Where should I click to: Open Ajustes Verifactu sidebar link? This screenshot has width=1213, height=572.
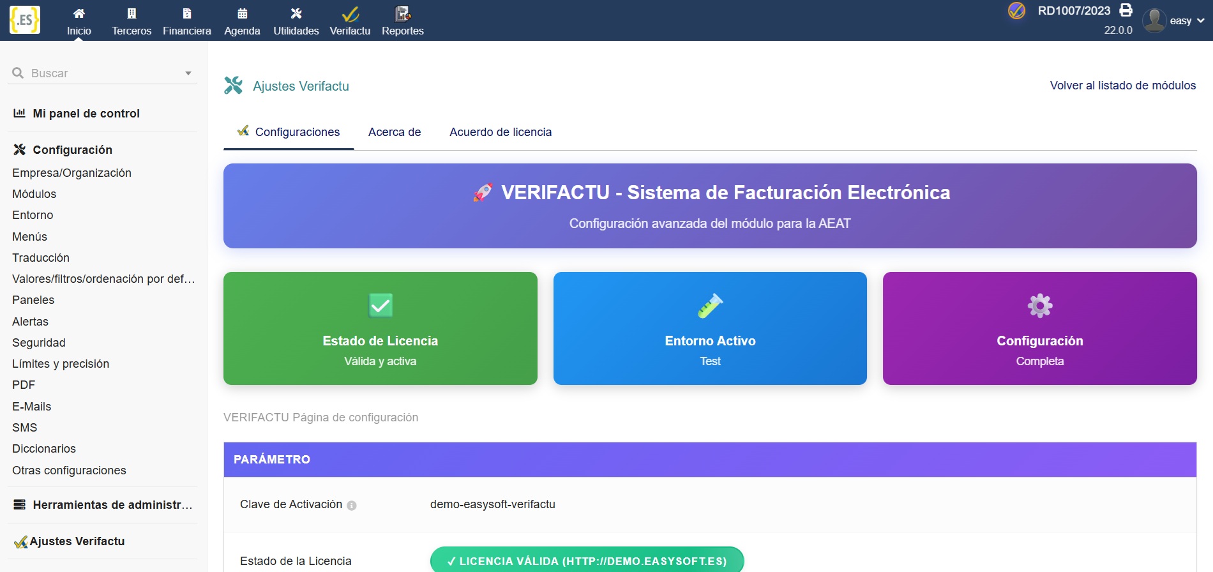click(x=77, y=541)
